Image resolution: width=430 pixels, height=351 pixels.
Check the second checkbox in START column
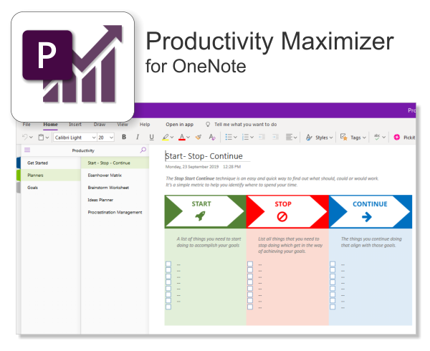pyautogui.click(x=168, y=270)
